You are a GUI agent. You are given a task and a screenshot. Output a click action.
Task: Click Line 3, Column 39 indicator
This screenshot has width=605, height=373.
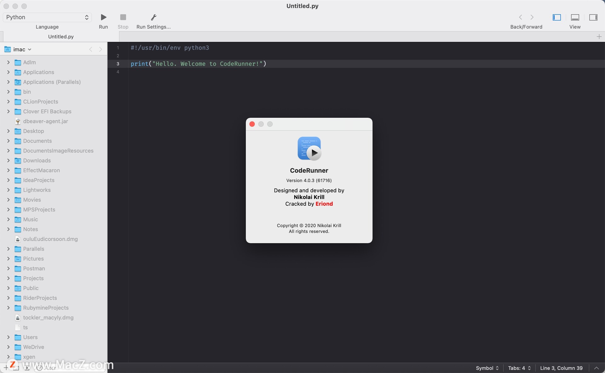coord(561,368)
